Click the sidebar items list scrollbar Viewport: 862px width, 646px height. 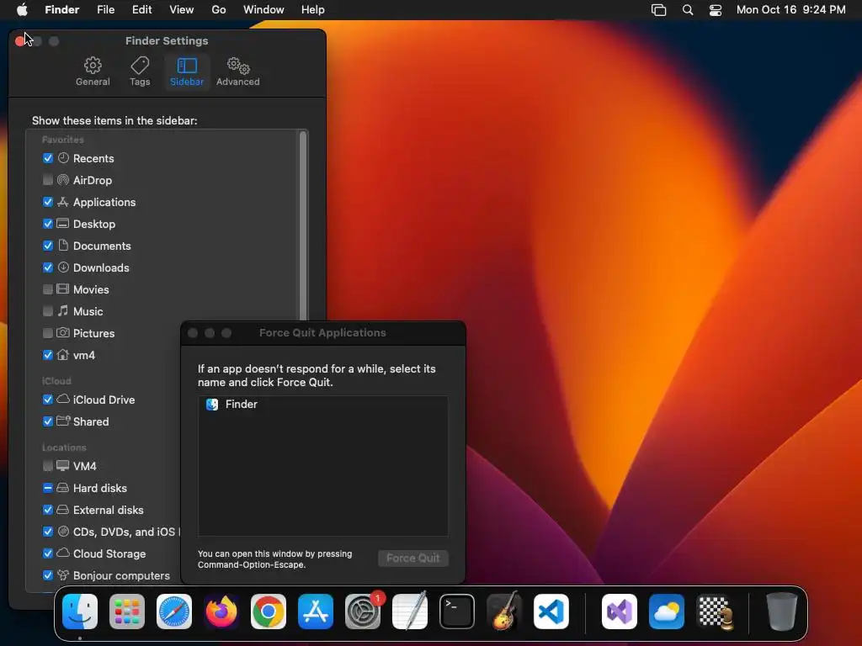click(x=302, y=225)
